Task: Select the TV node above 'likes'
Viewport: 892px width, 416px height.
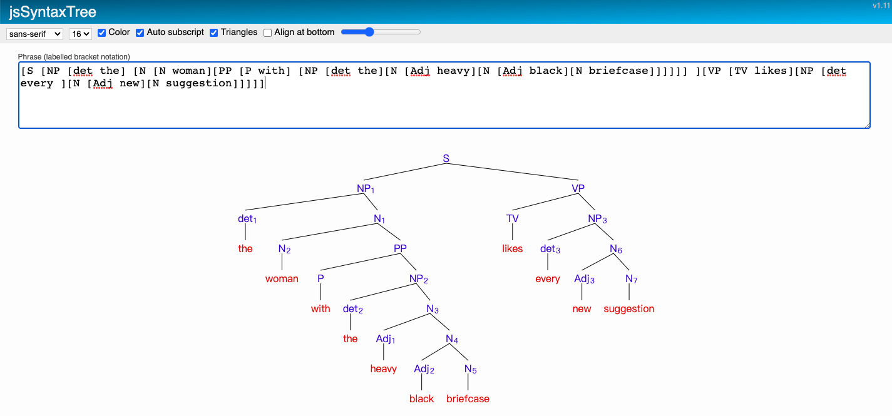Action: (x=512, y=218)
